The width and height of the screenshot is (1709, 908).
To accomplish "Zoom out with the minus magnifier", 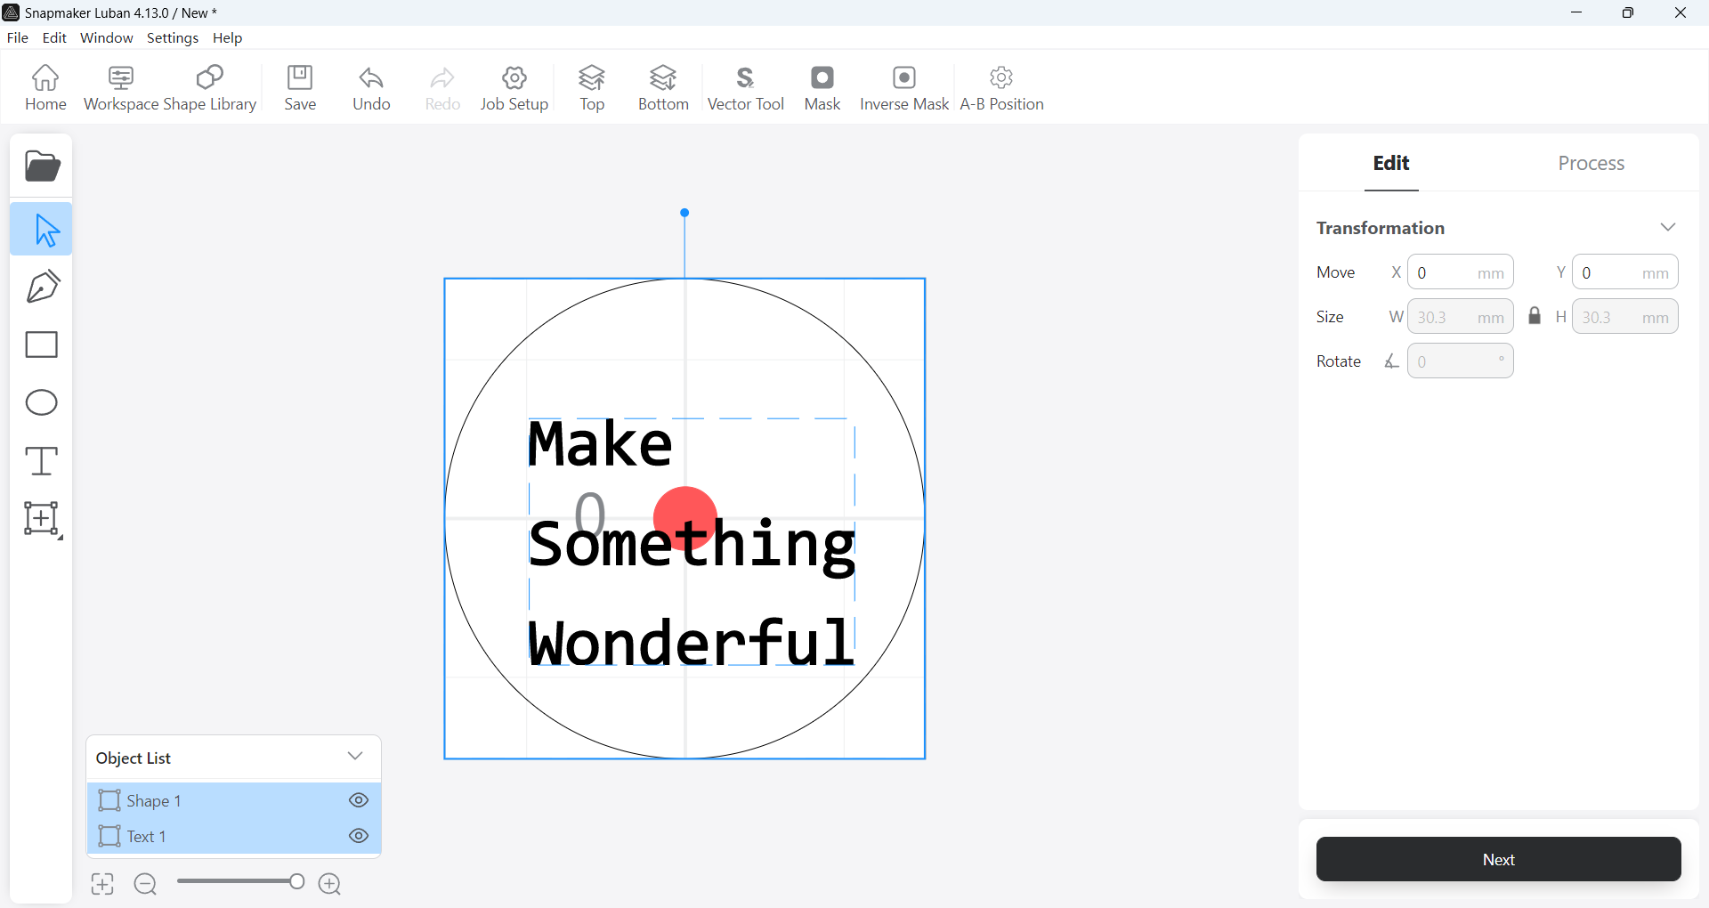I will click(145, 884).
